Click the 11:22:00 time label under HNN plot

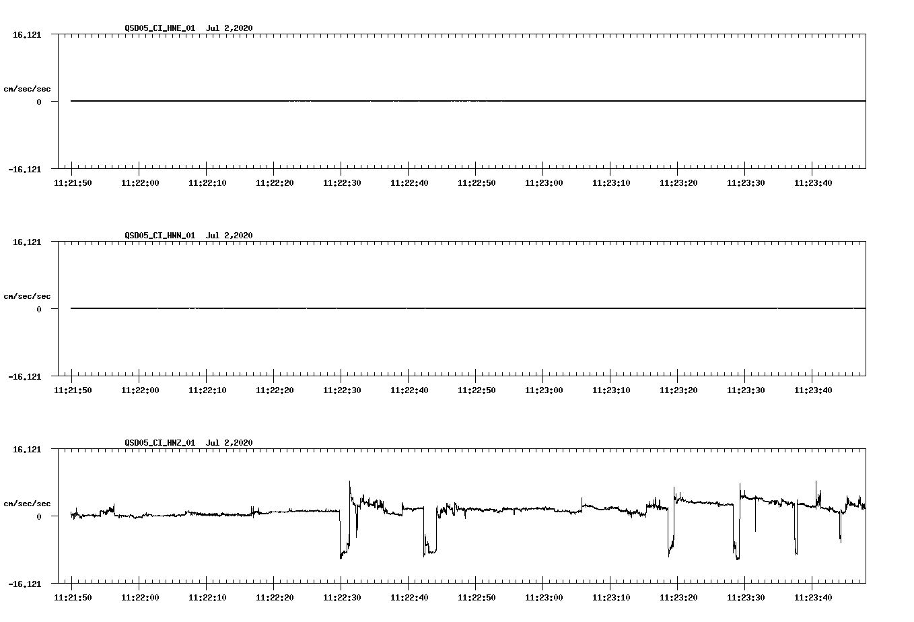click(140, 390)
